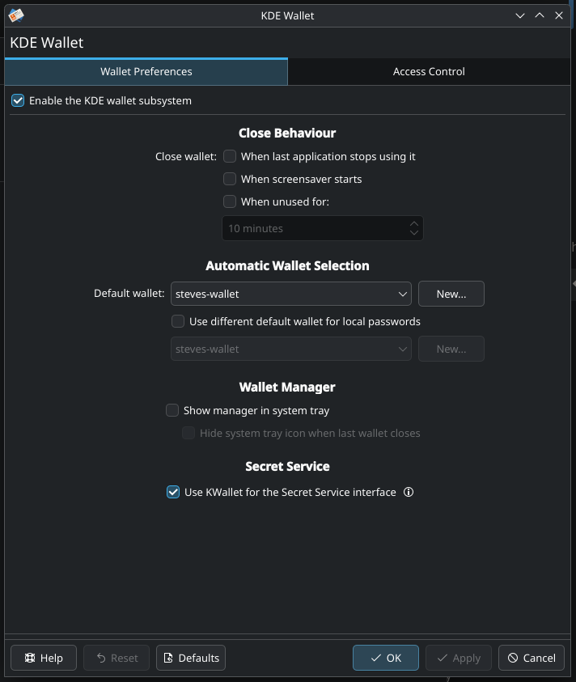Screen dimensions: 576x682
Task: Click New... next to Default wallet
Action: 451,294
